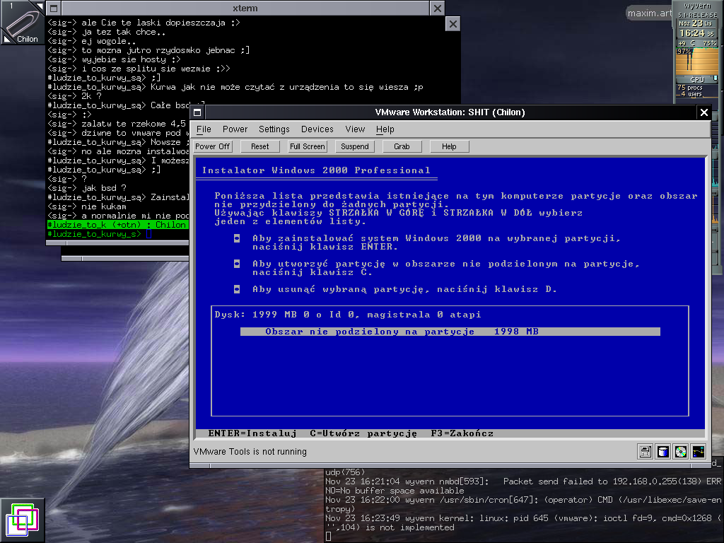Viewport: 724px width, 543px height.
Task: Click the floppy disk device icon
Action: 645,451
